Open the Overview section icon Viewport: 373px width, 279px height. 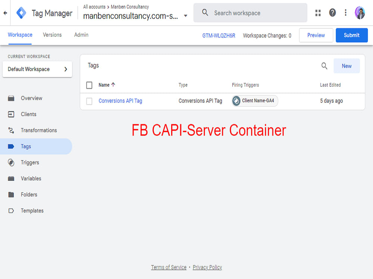pyautogui.click(x=11, y=98)
